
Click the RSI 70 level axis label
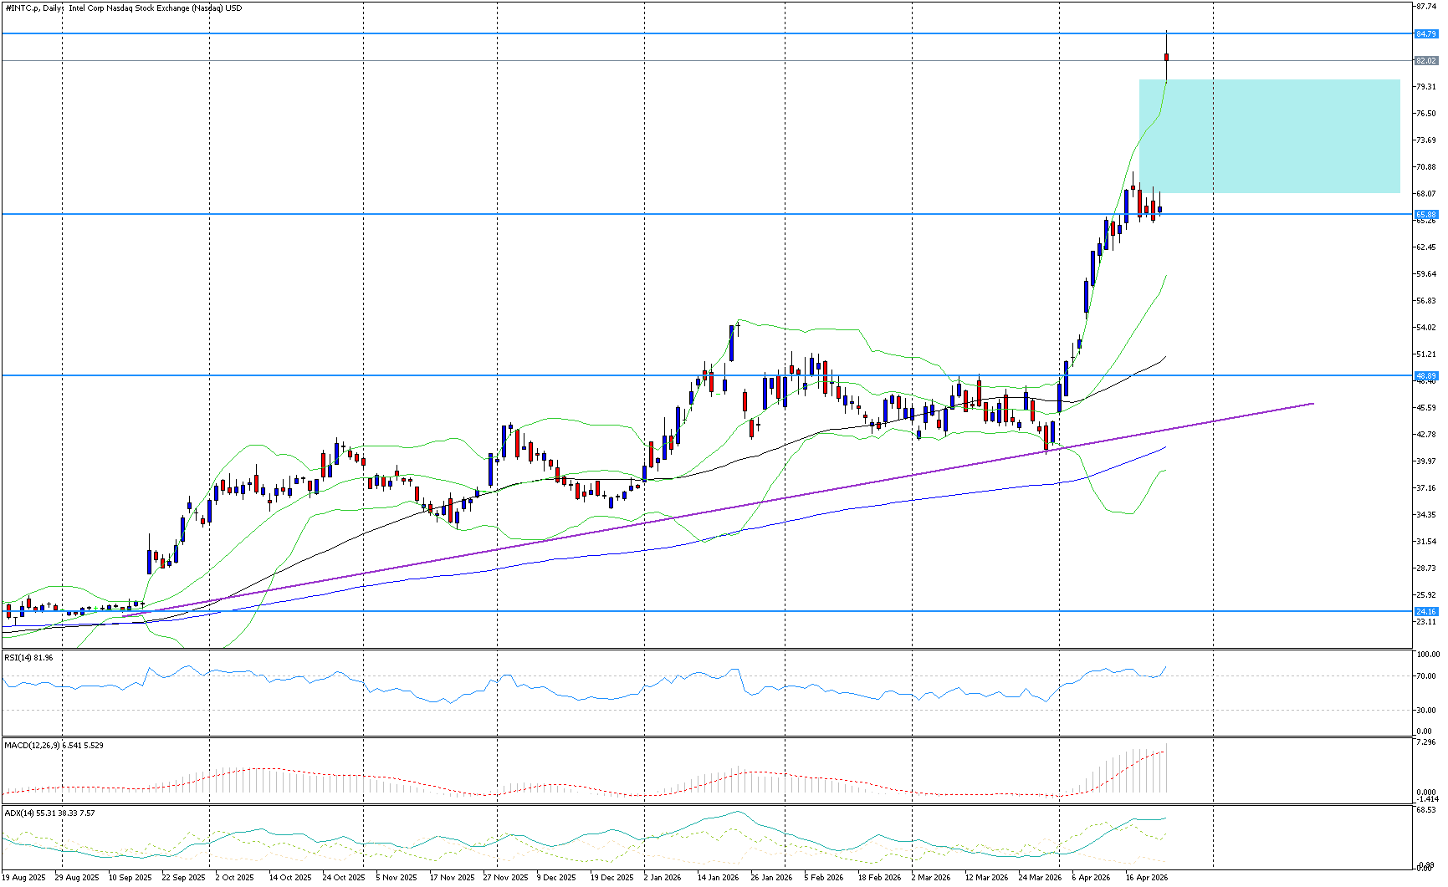coord(1426,676)
